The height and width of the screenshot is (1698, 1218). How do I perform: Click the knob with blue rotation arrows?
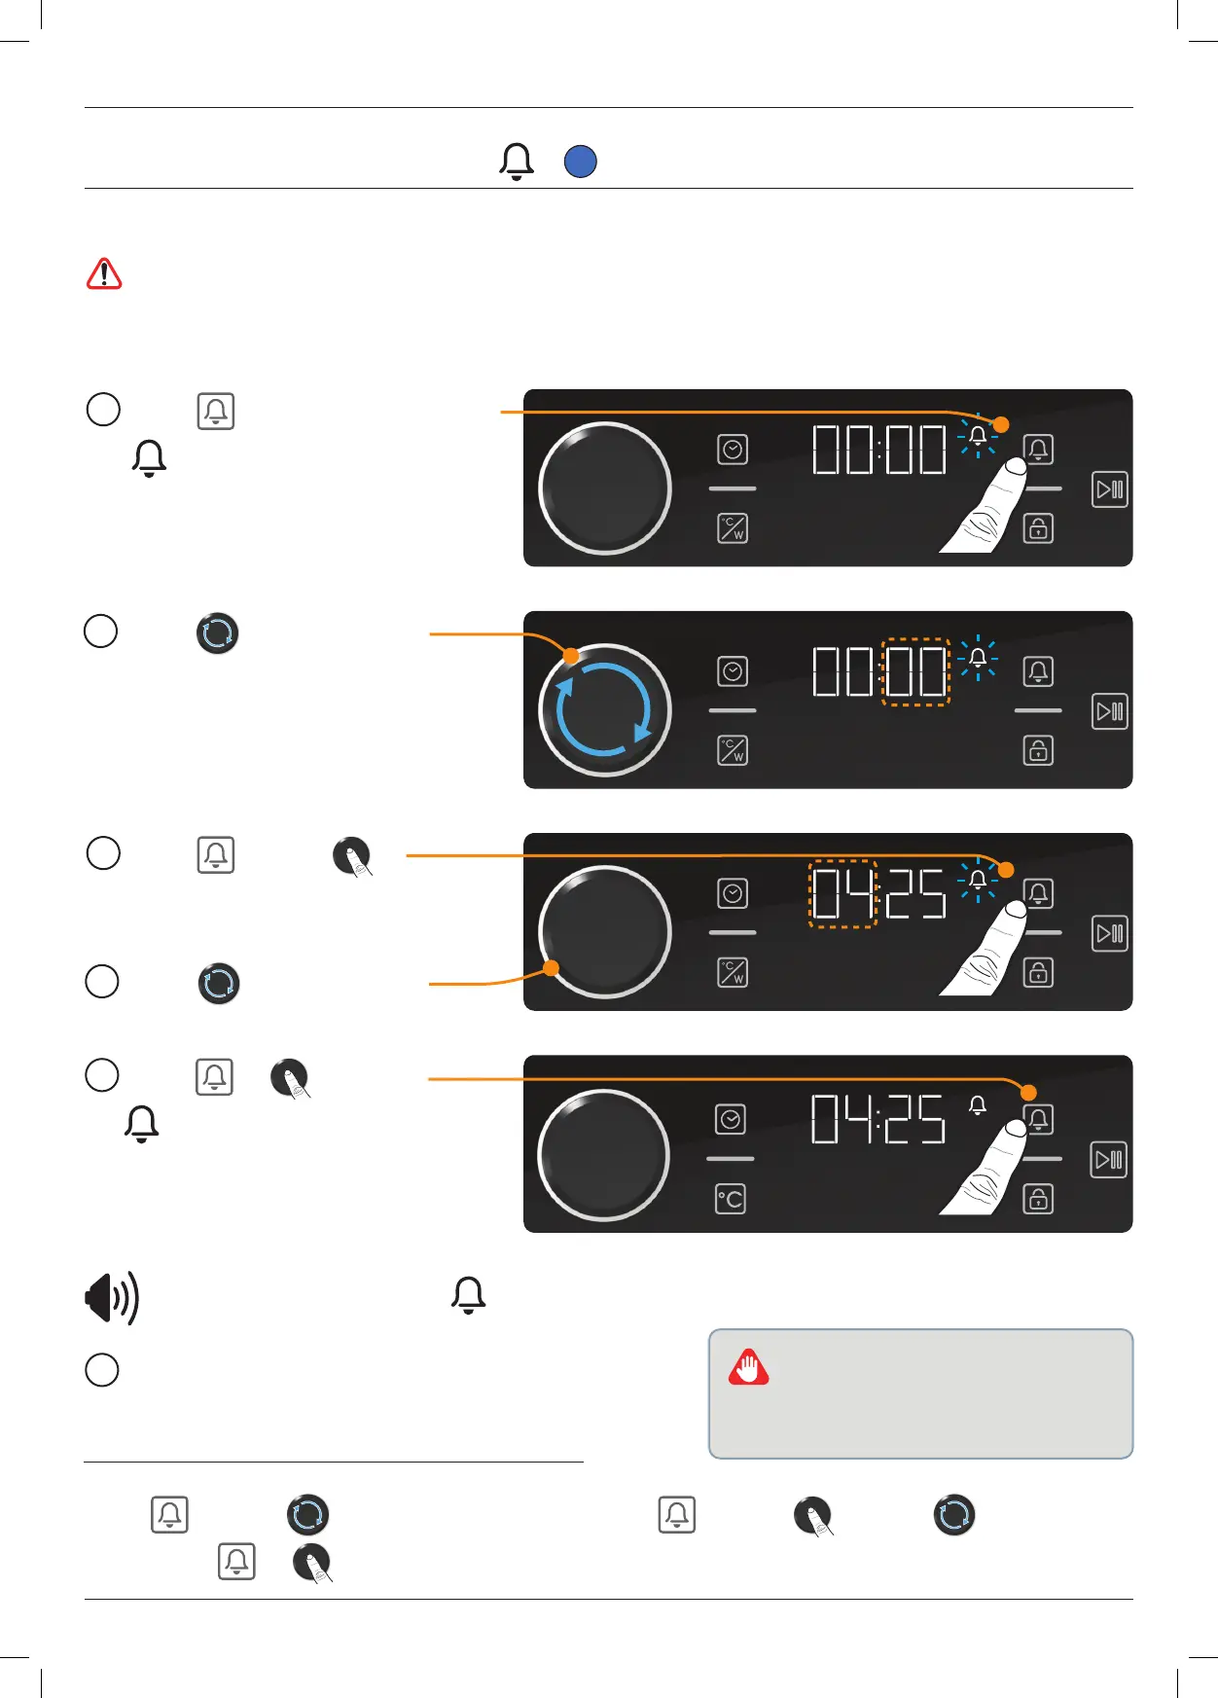click(x=604, y=710)
